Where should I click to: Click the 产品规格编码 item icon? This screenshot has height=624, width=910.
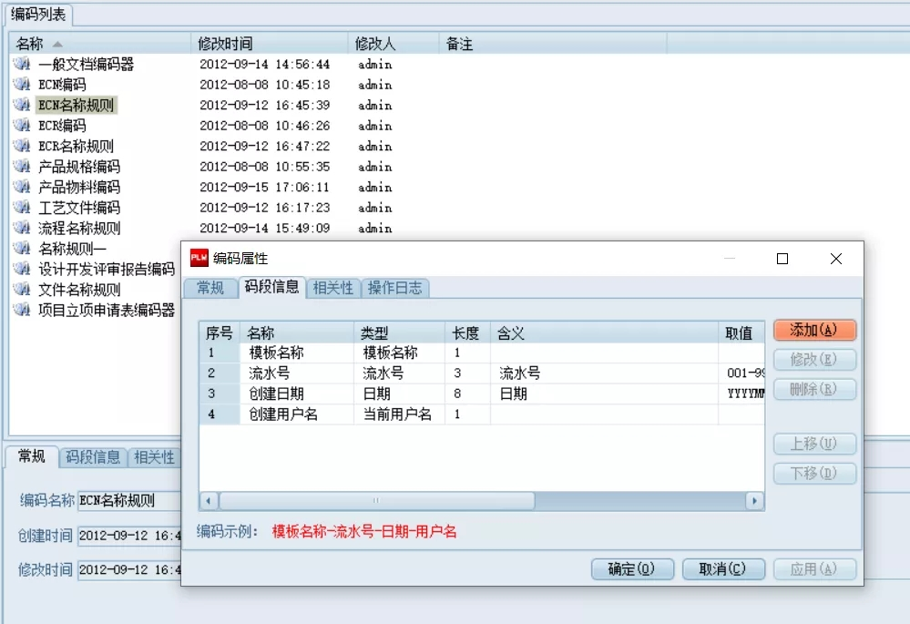22,167
